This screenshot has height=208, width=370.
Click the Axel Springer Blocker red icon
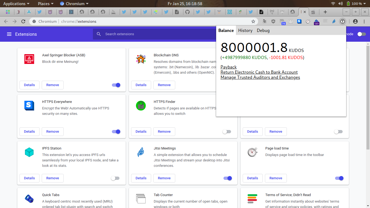click(x=29, y=59)
